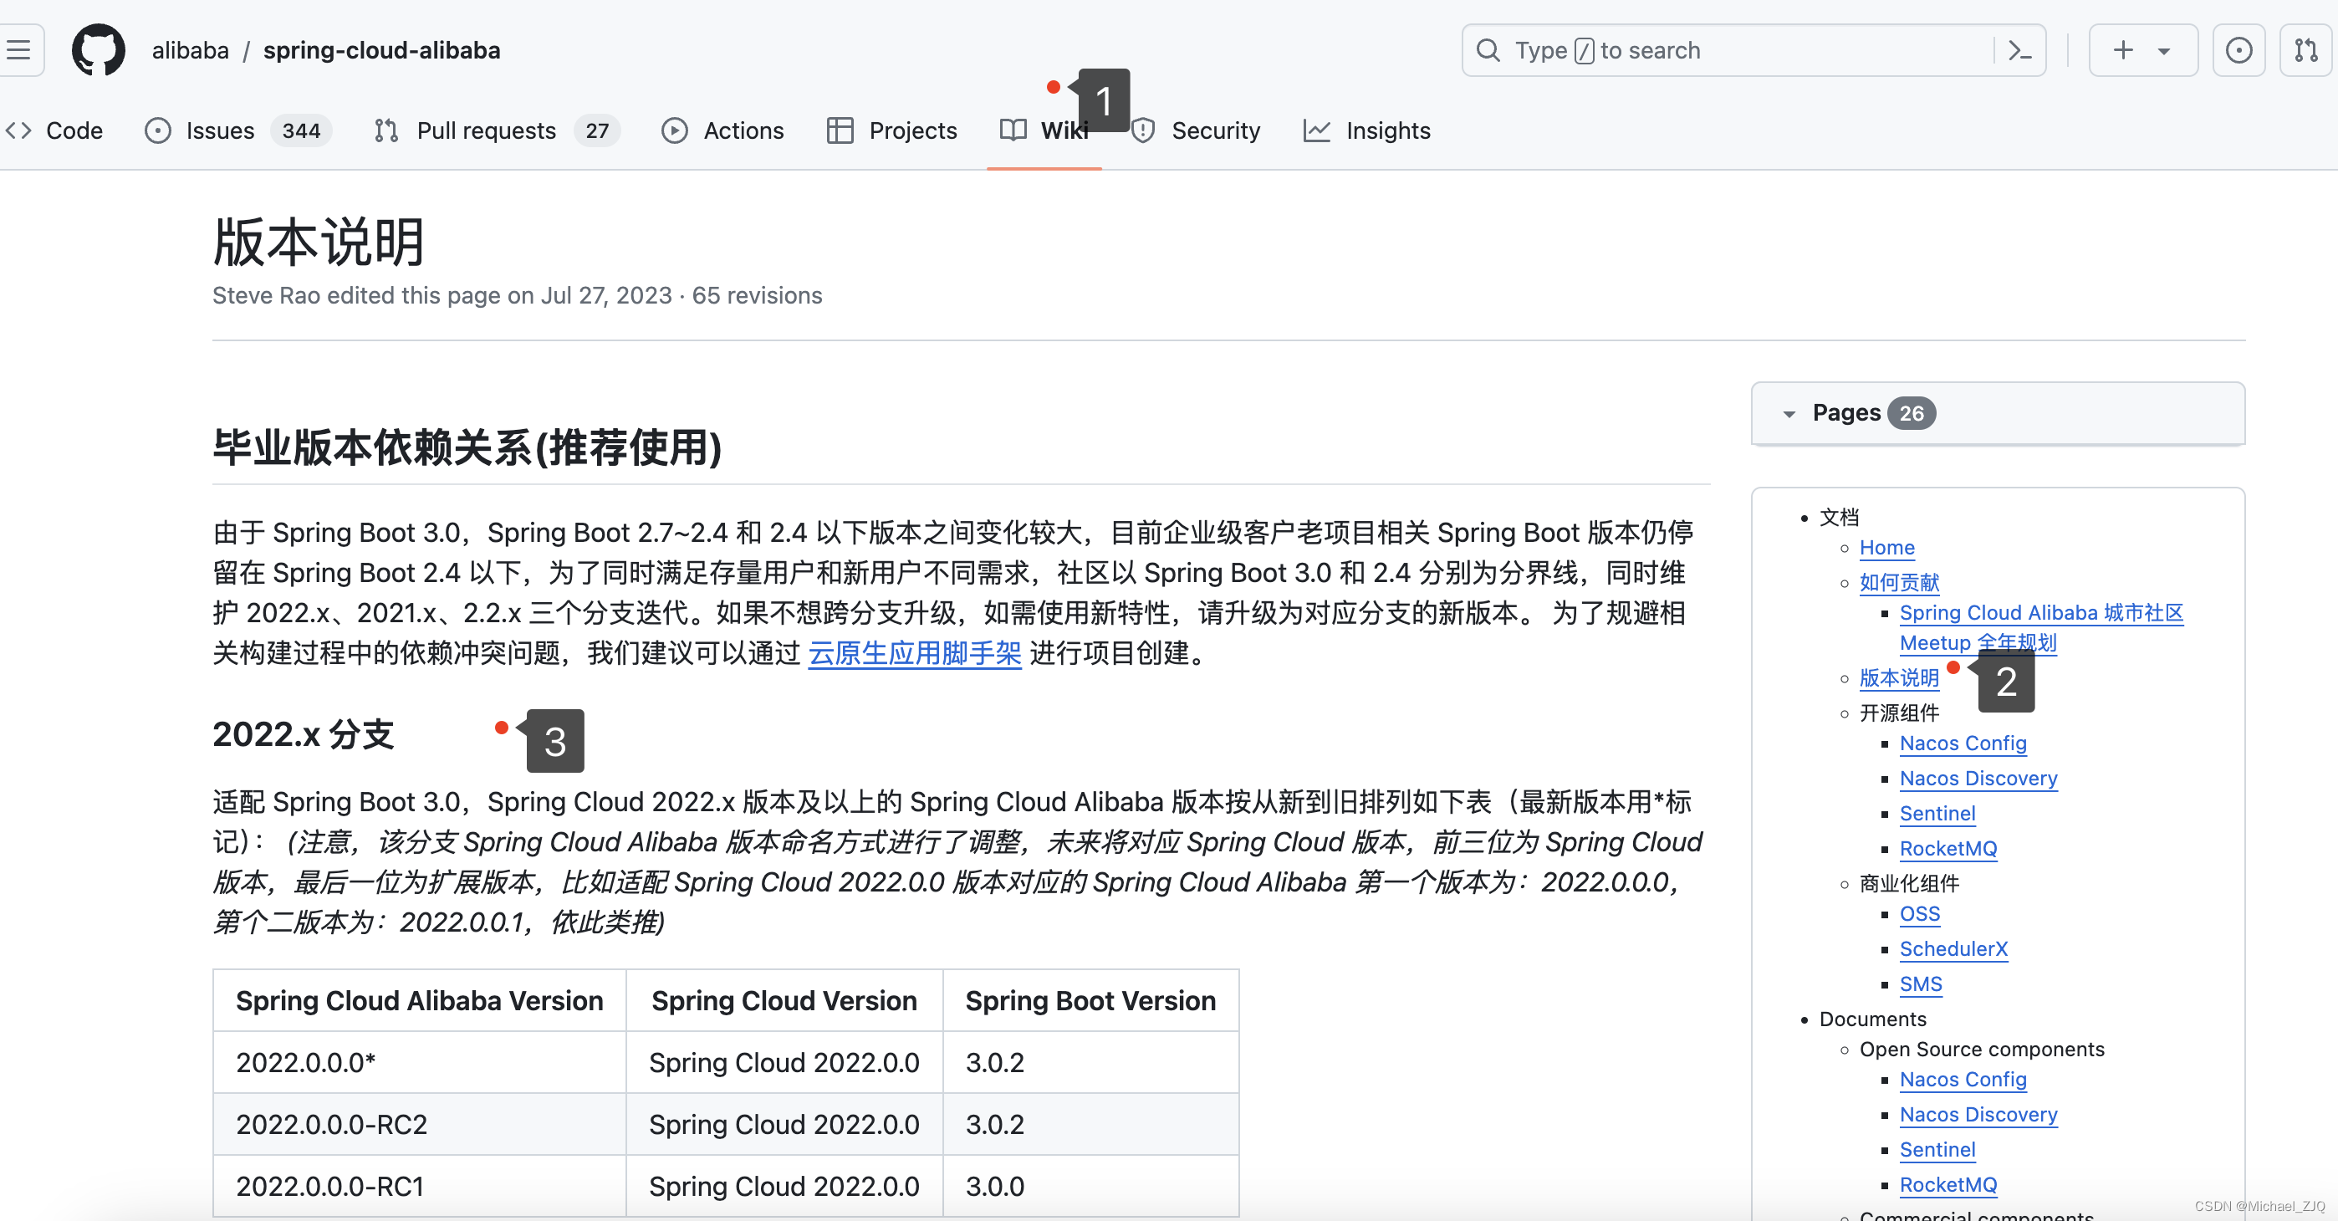Screen dimensions: 2338x1221
Task: Go to the alibaba owner link
Action: 191,51
